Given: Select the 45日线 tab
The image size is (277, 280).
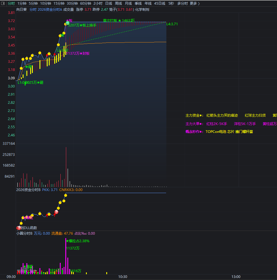Looking at the screenshot, I should tap(160, 3).
